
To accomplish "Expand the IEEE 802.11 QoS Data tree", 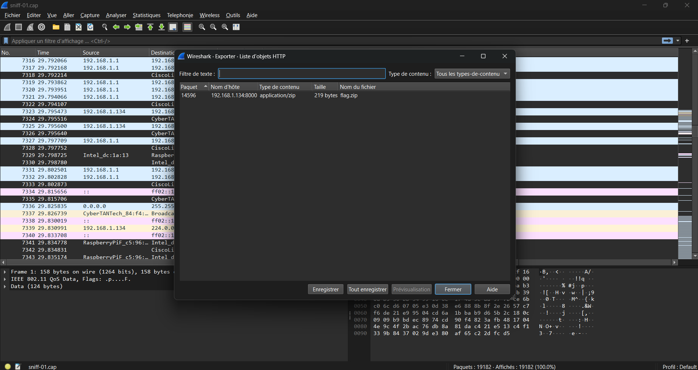I will [x=5, y=279].
